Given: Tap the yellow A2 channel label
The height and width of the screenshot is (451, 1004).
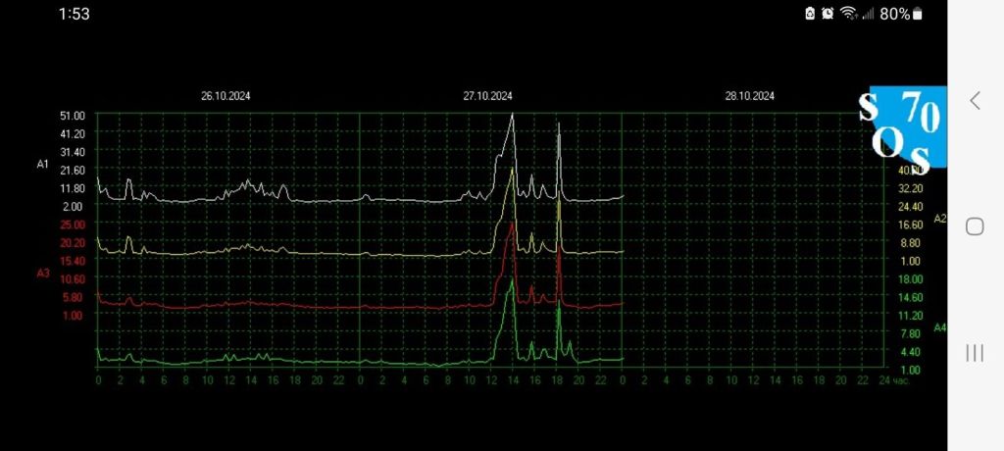Looking at the screenshot, I should pos(939,218).
